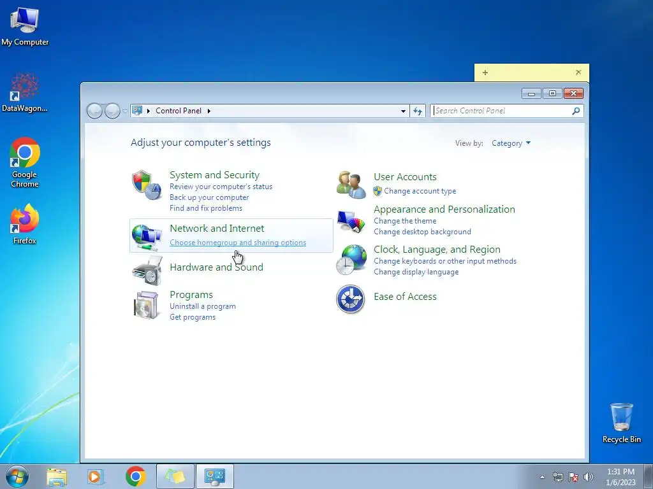Select the DataWagon desktop shortcut

tap(25, 92)
